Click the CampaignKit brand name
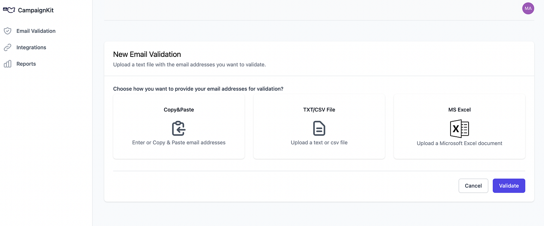544x226 pixels. 36,10
